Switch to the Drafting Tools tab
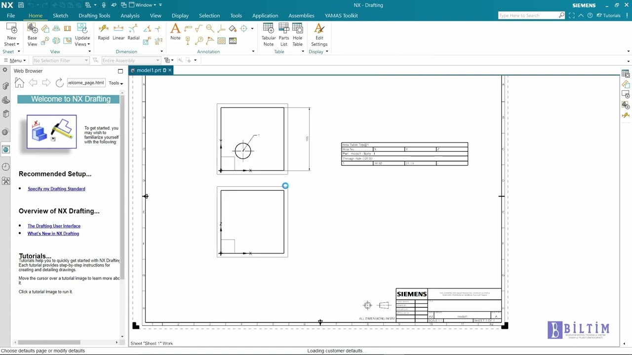Image resolution: width=632 pixels, height=355 pixels. 94,16
